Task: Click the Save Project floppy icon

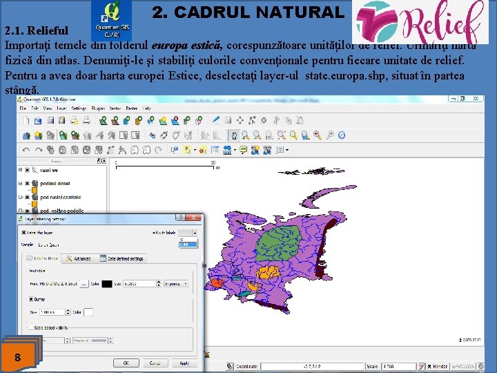Action: (x=50, y=120)
